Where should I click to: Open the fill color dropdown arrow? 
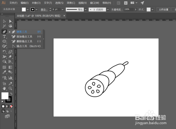point(27,9)
